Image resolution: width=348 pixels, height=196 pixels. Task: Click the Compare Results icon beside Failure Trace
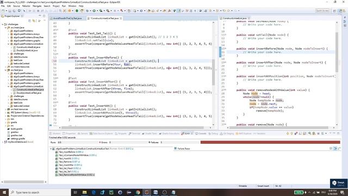pyautogui.click(x=339, y=149)
